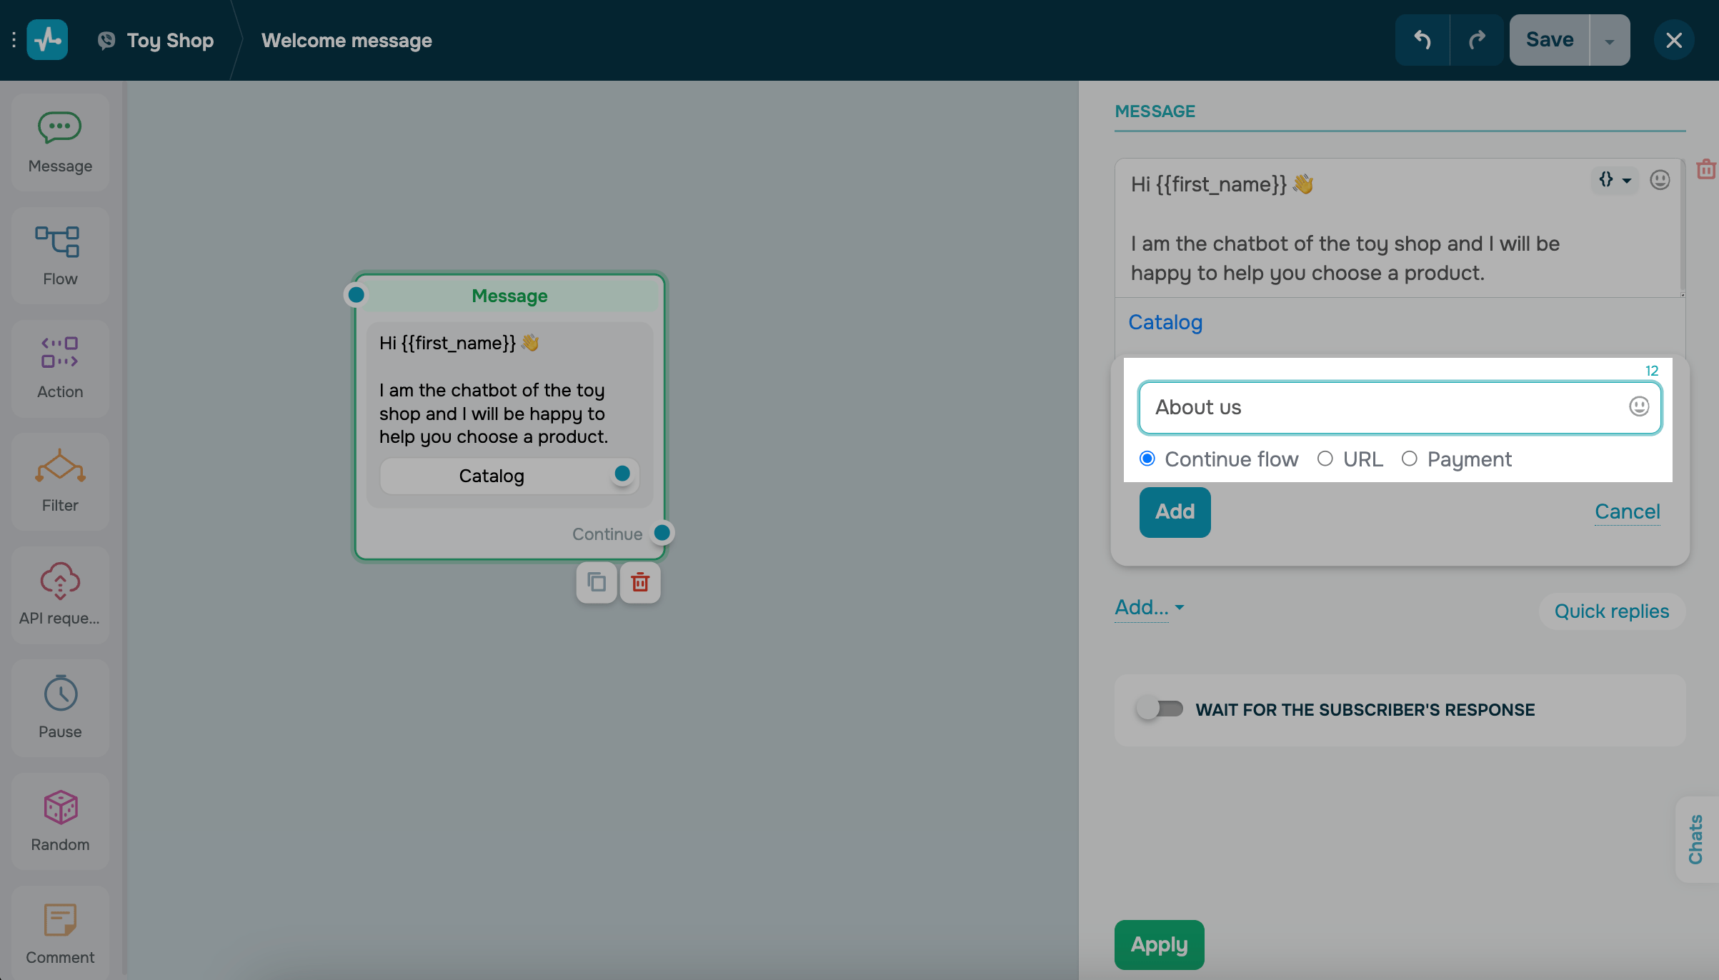Select the Payment radio option
Screen dimensions: 1719x980
(x=1409, y=459)
